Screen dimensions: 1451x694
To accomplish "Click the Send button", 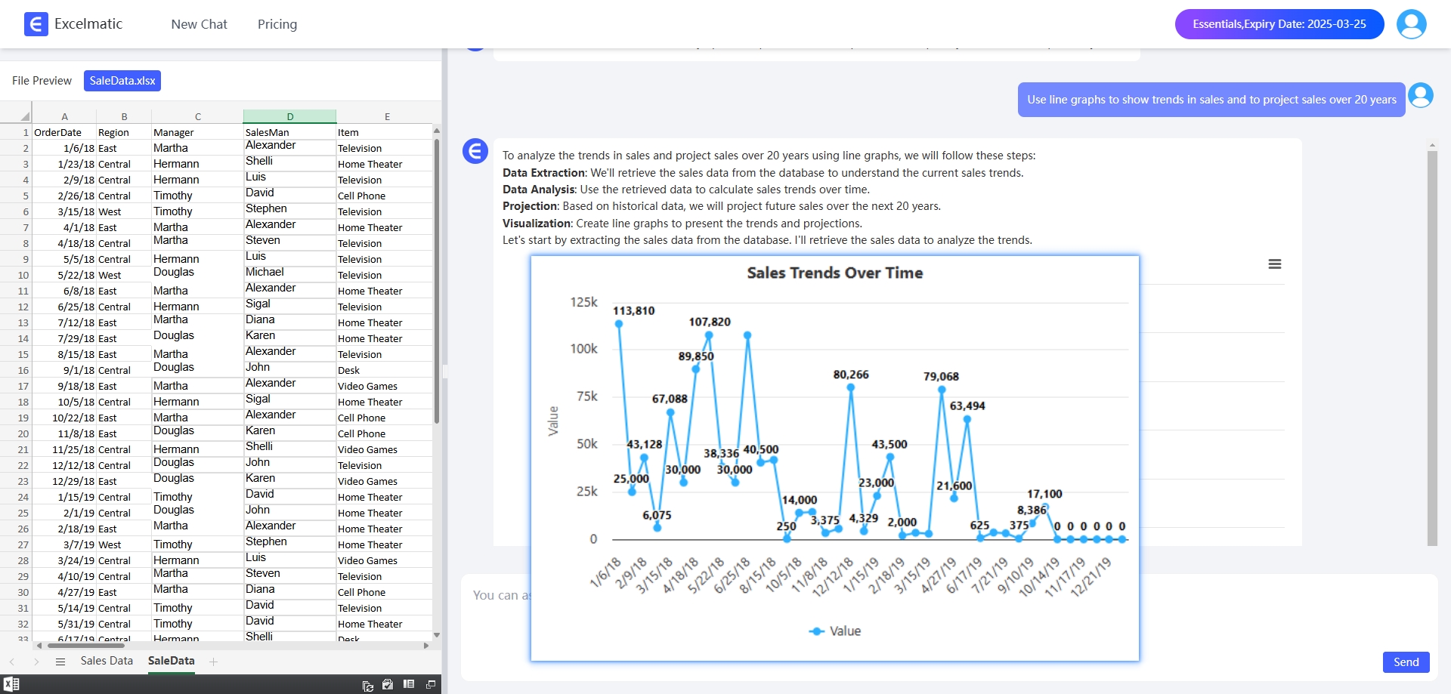I will tap(1406, 662).
